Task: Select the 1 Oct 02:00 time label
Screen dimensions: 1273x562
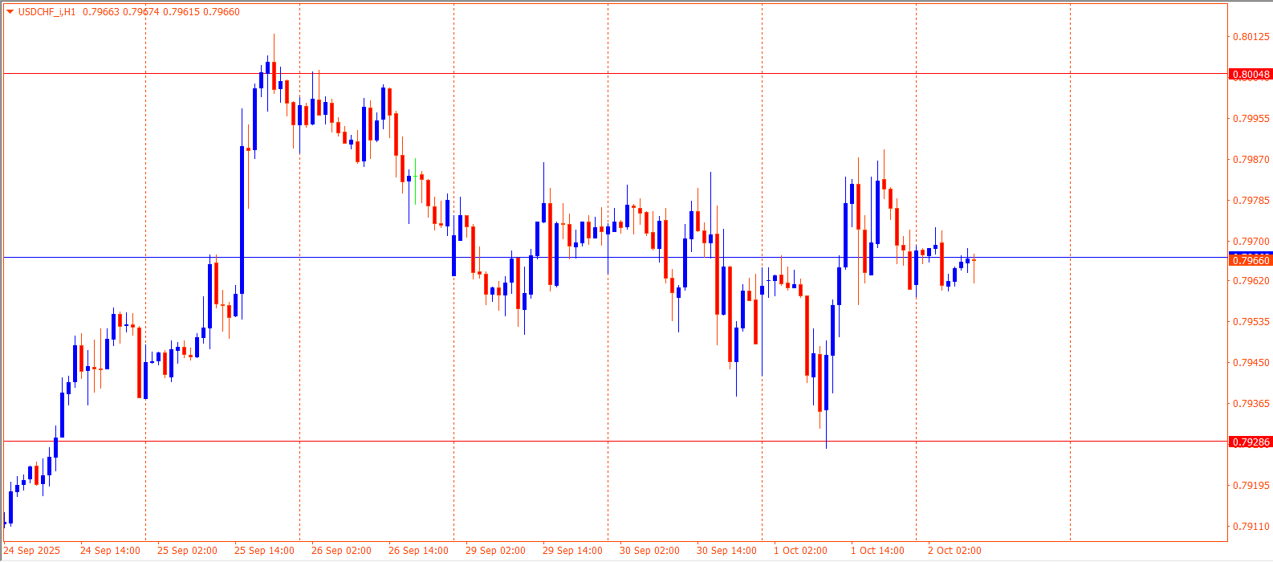Action: coord(800,551)
